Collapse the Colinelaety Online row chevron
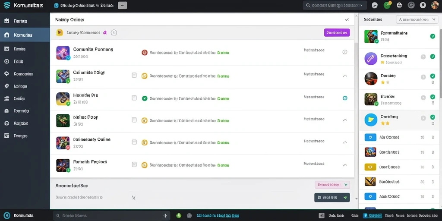 pyautogui.click(x=344, y=142)
